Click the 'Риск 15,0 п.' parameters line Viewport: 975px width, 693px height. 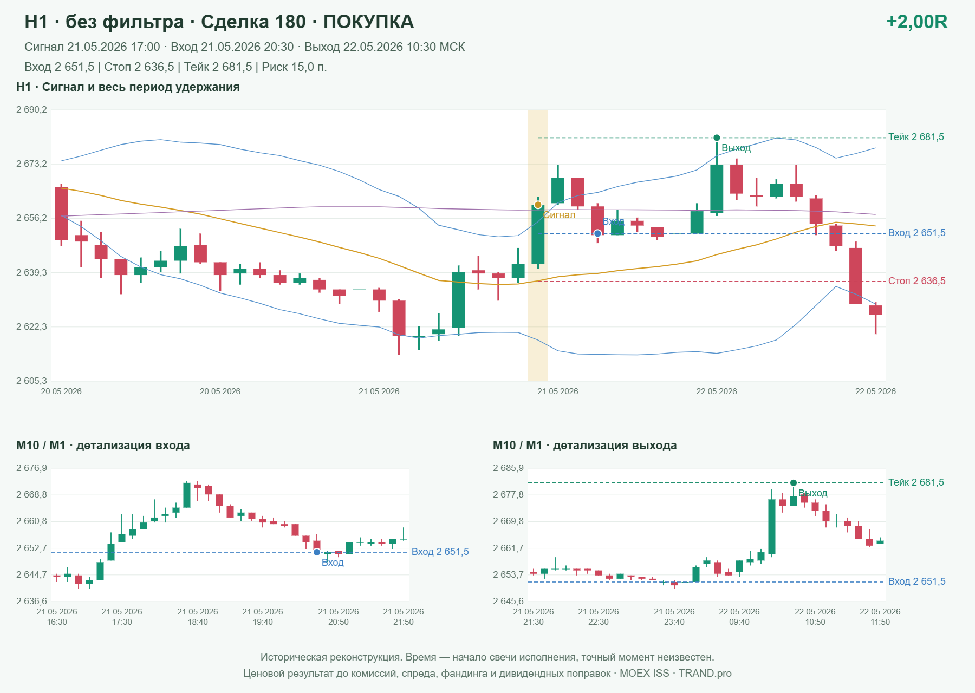click(x=175, y=67)
